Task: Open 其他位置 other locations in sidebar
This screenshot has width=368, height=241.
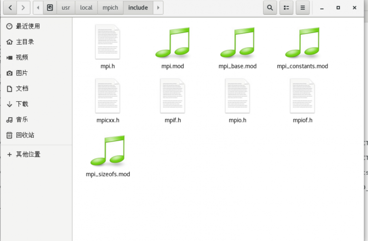Action: (28, 155)
